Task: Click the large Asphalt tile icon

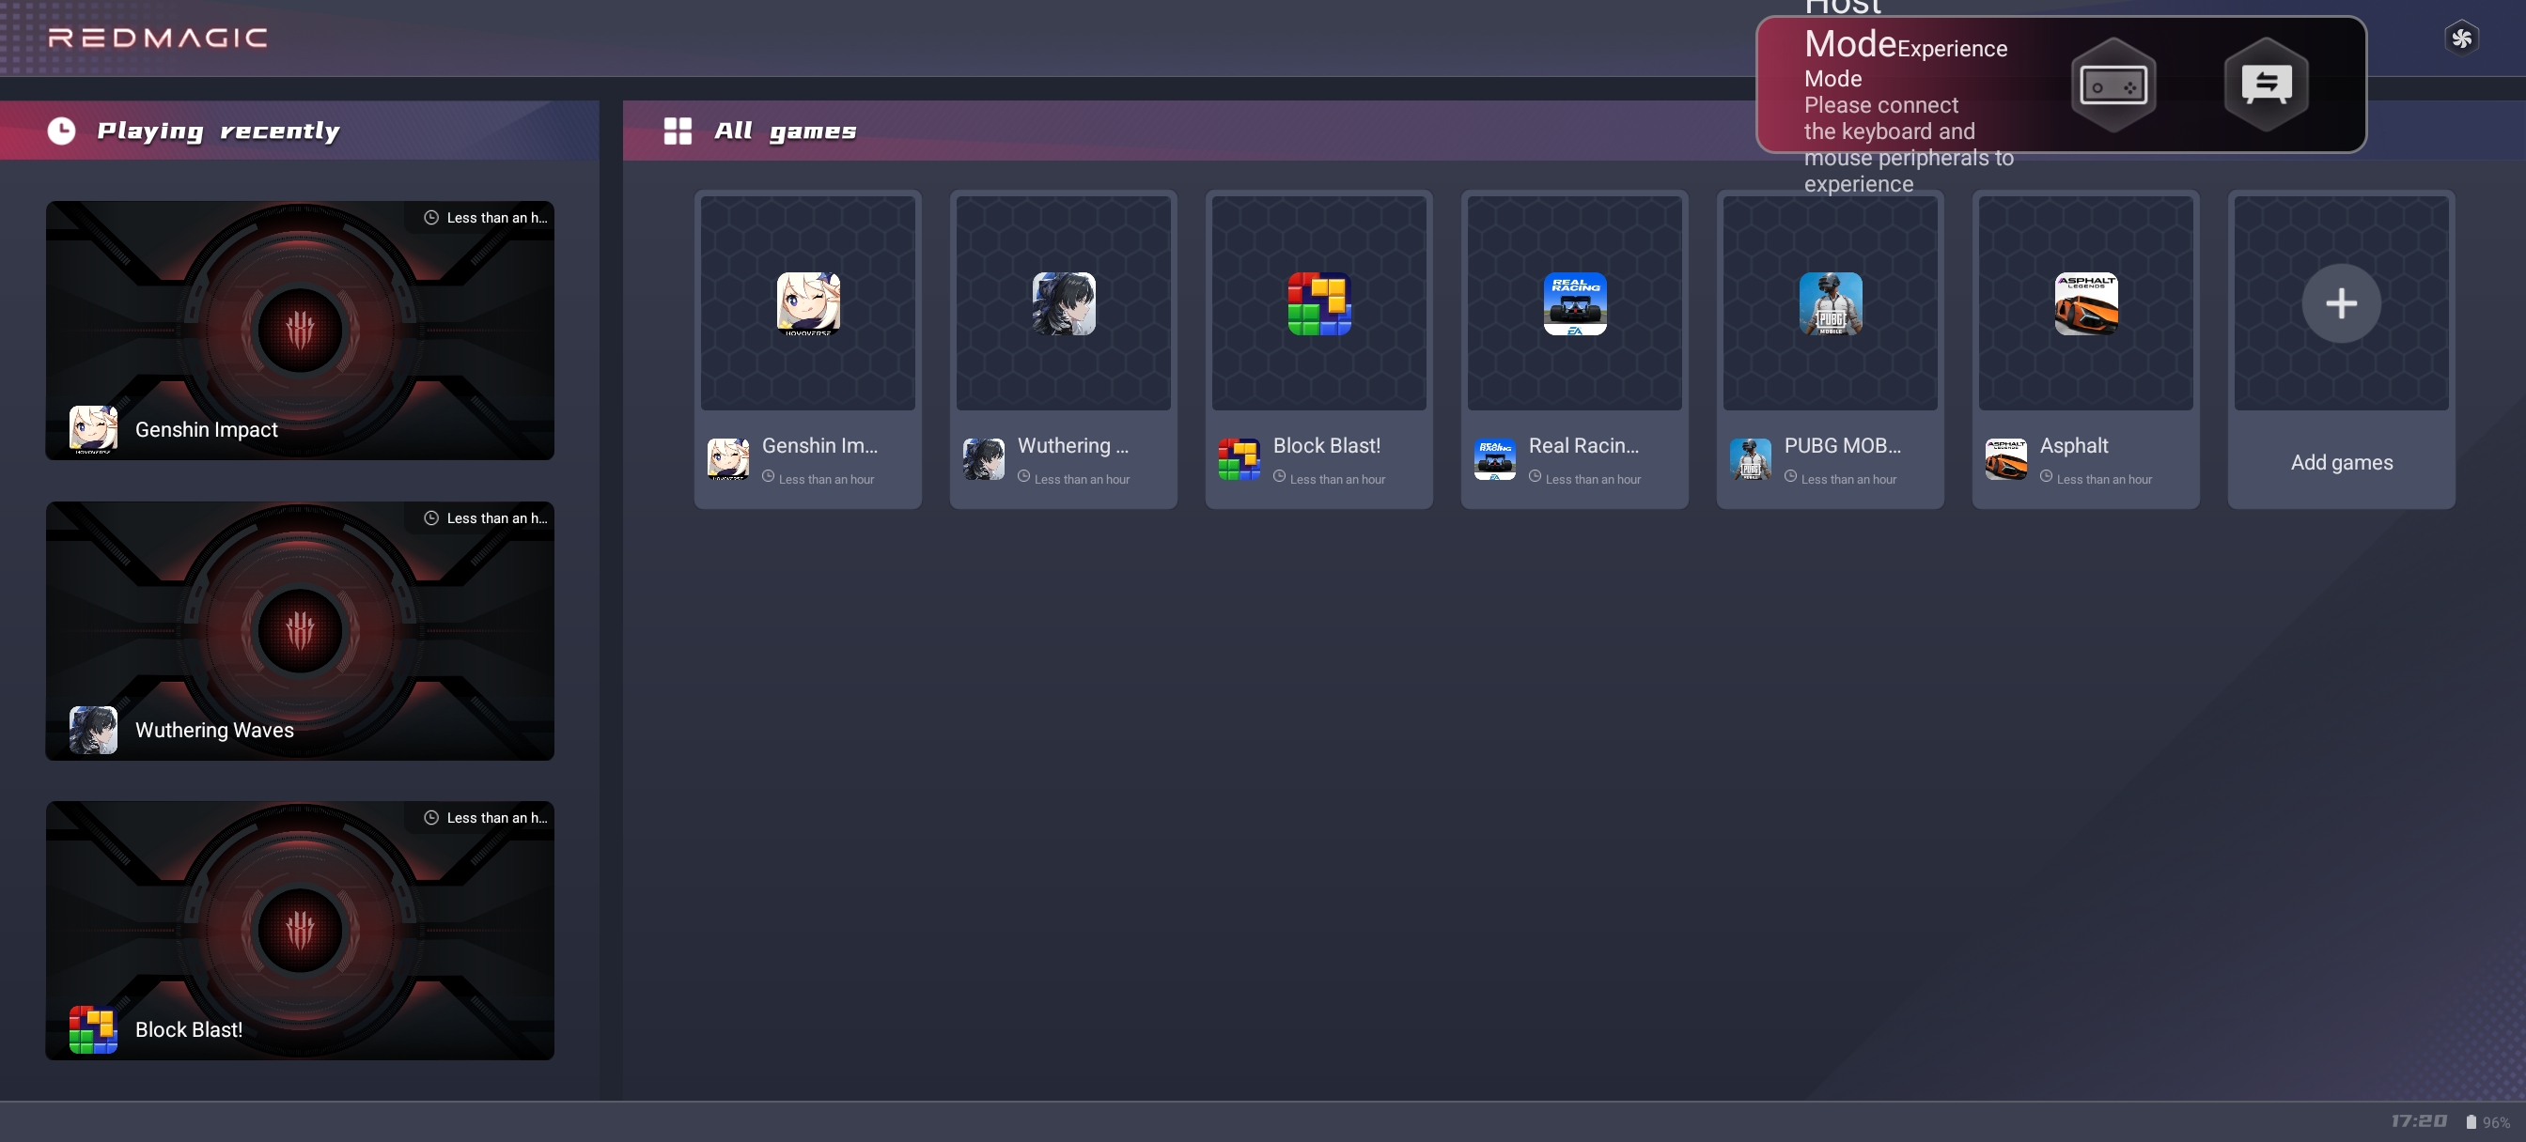Action: [x=2085, y=303]
